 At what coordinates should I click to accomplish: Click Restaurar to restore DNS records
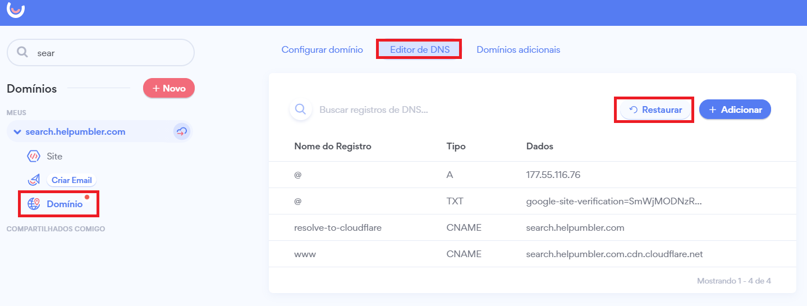tap(655, 110)
